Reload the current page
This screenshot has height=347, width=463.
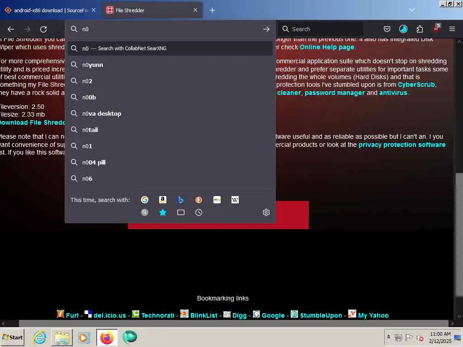tap(43, 29)
